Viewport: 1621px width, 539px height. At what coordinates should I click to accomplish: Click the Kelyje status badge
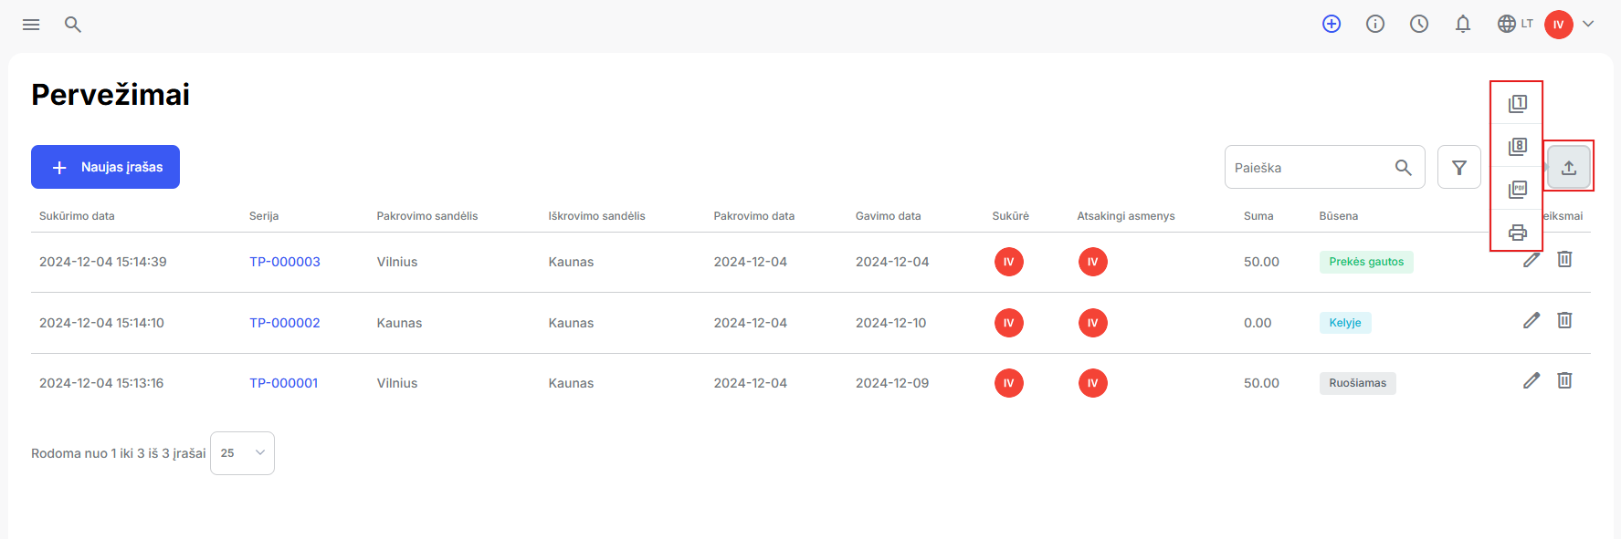[x=1345, y=323]
